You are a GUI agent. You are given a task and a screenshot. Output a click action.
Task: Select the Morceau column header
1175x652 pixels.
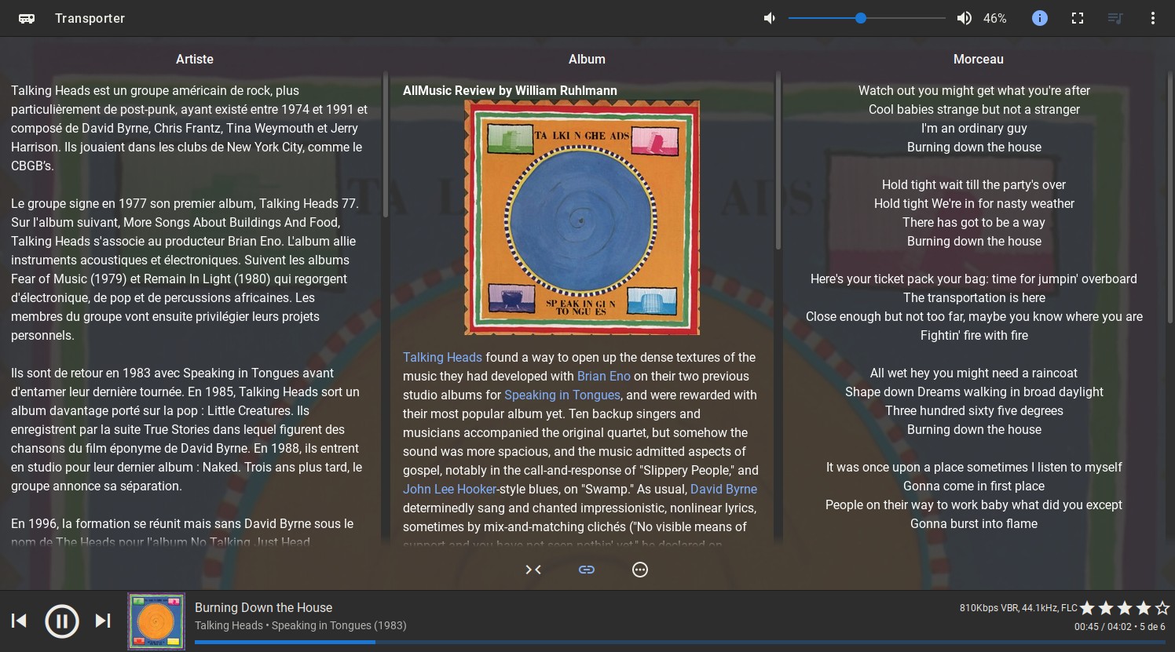coord(978,59)
